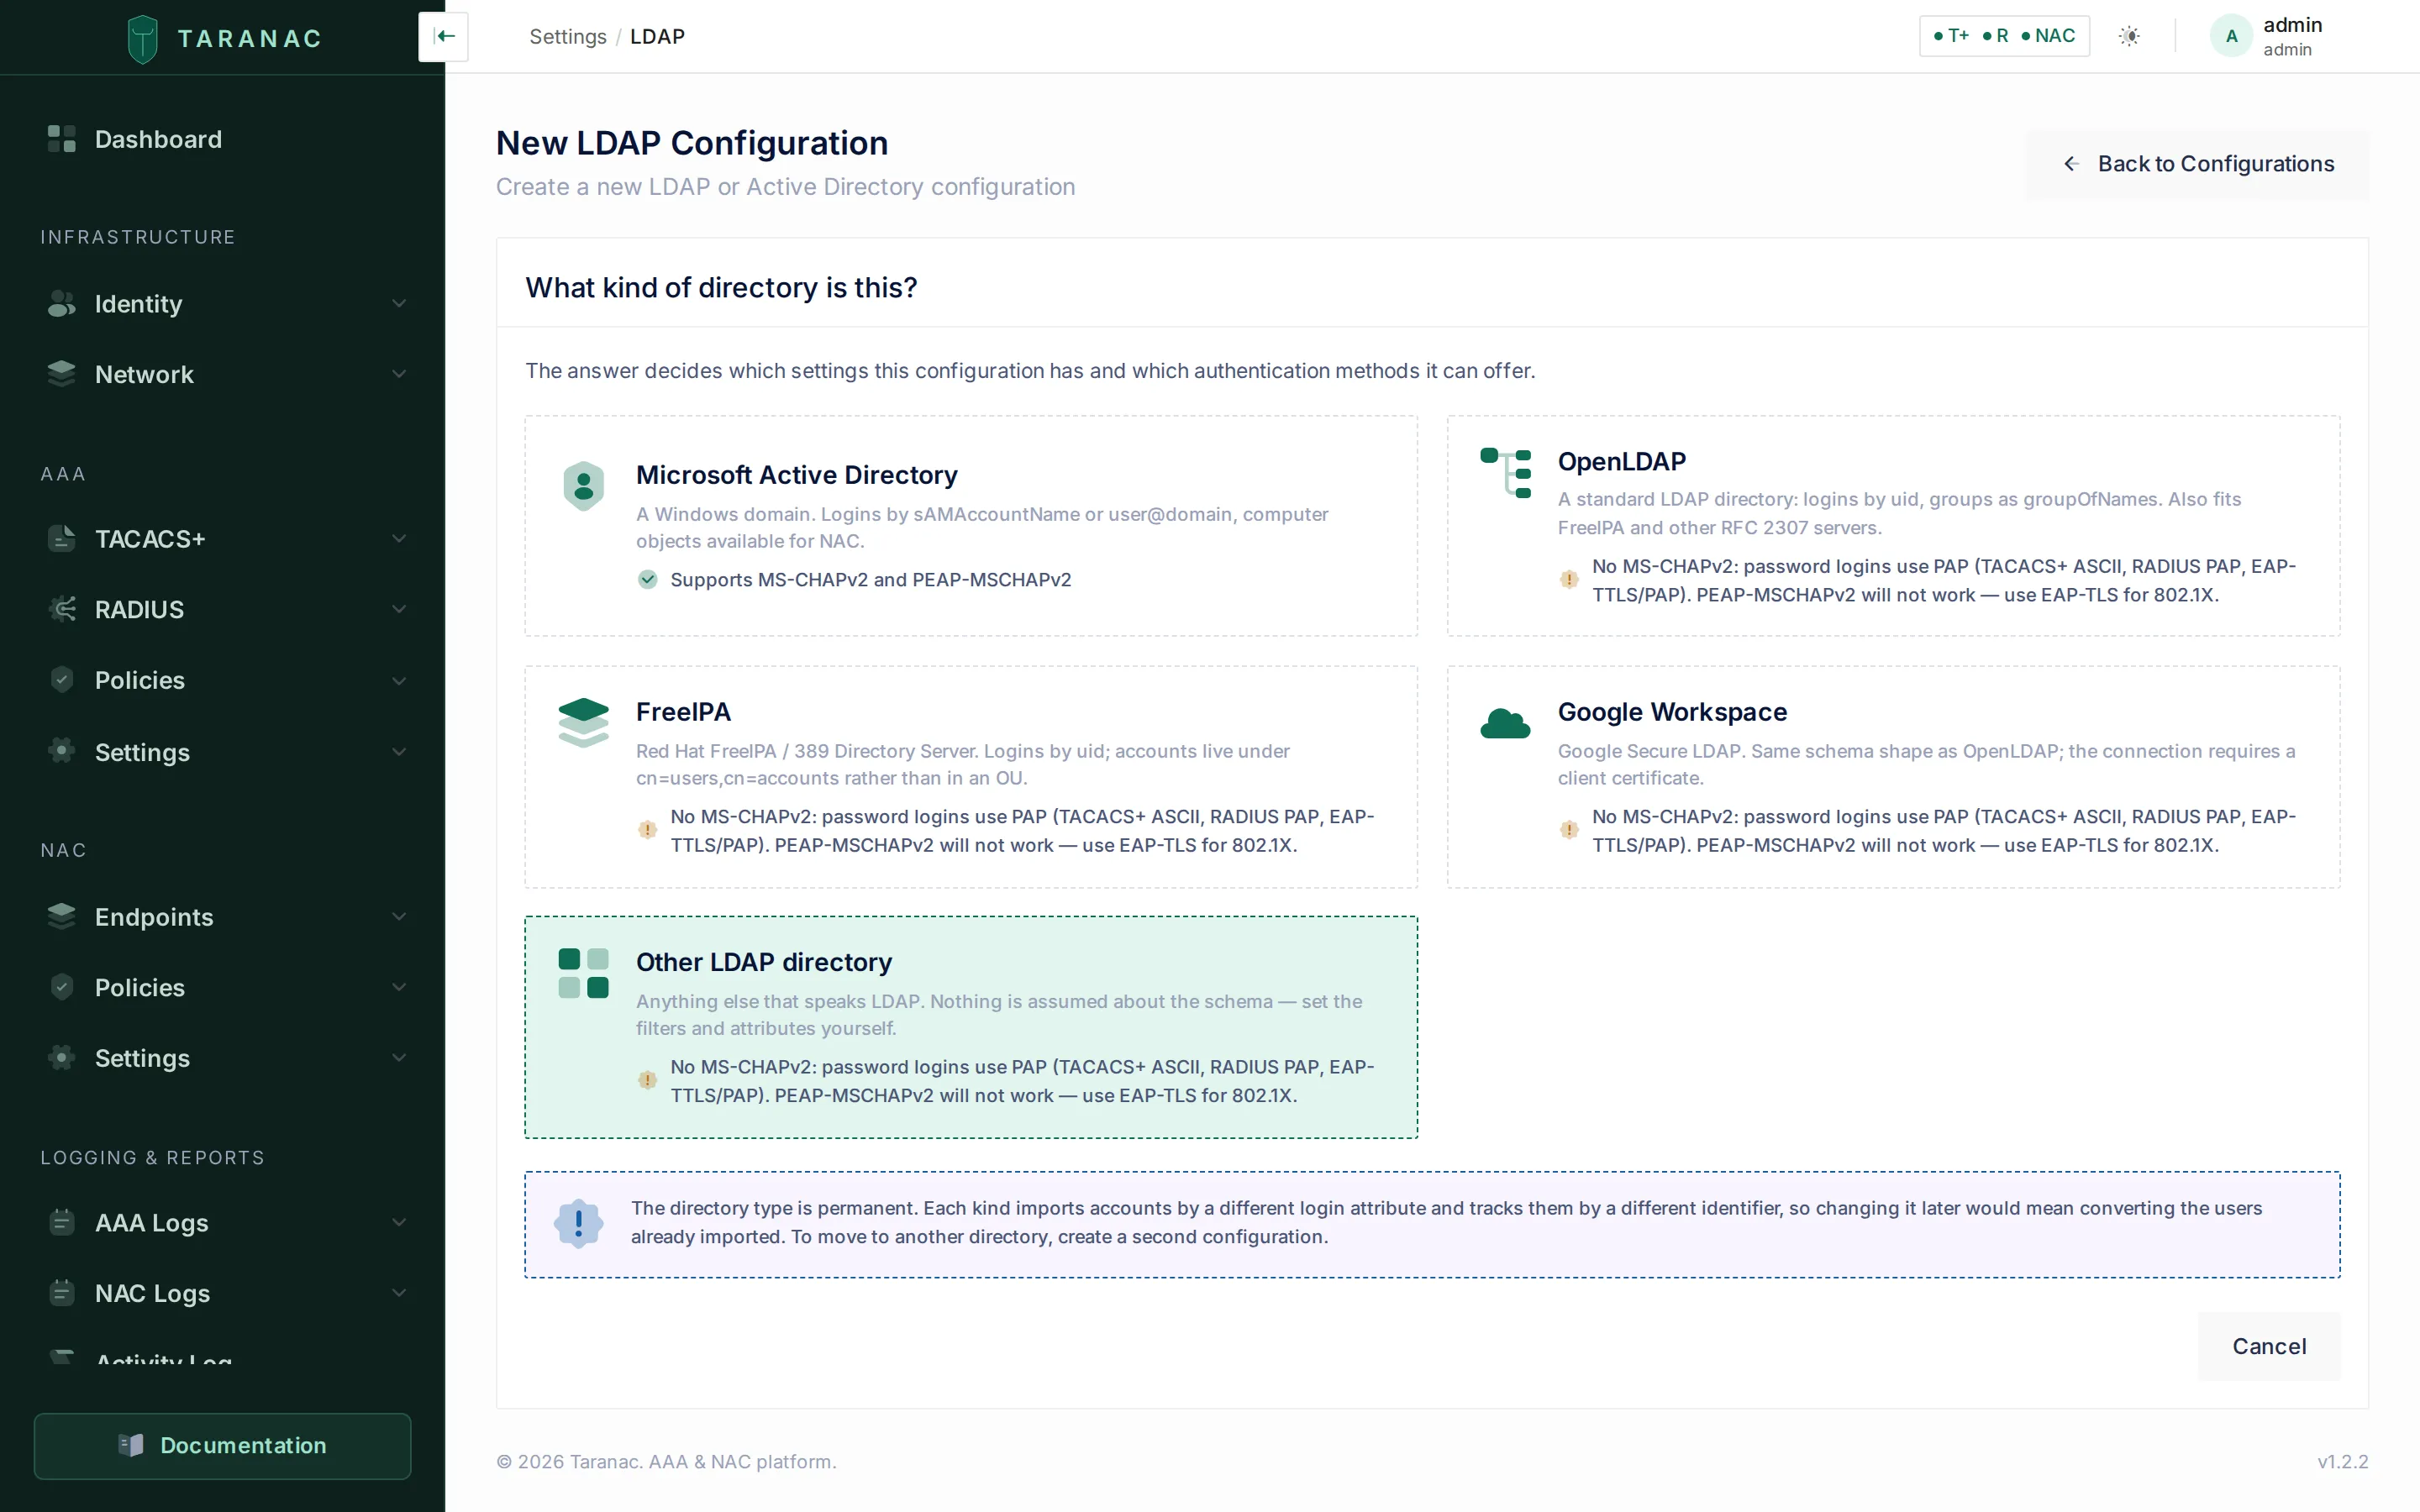Image resolution: width=2420 pixels, height=1512 pixels.
Task: Collapse sidebar with the arrow icon
Action: tap(444, 37)
